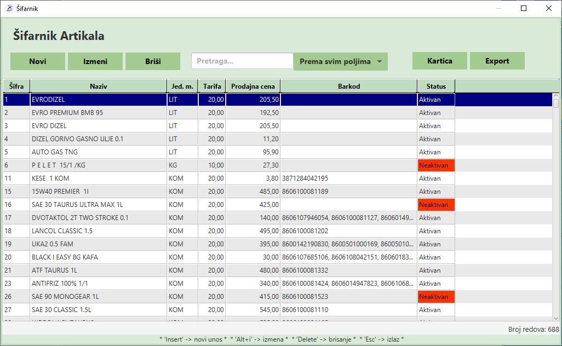Export the article list
The image size is (562, 346).
click(497, 61)
